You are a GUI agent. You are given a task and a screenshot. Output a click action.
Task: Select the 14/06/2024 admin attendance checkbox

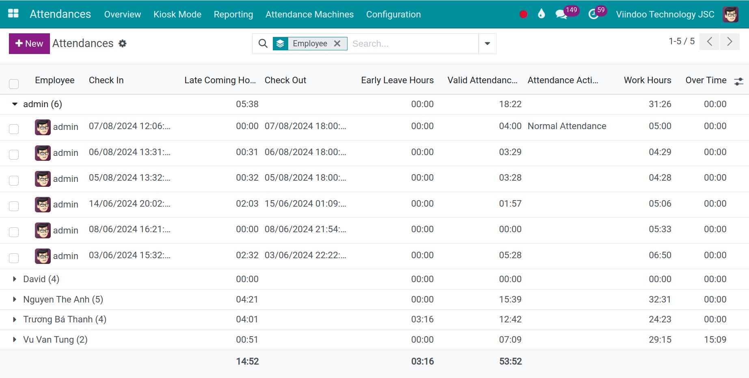(x=14, y=206)
